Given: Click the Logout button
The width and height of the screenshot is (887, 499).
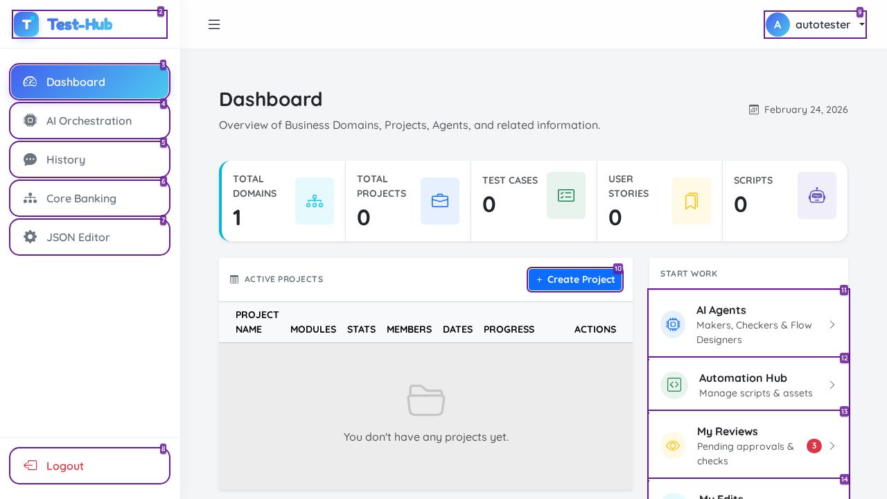Looking at the screenshot, I should coord(89,466).
